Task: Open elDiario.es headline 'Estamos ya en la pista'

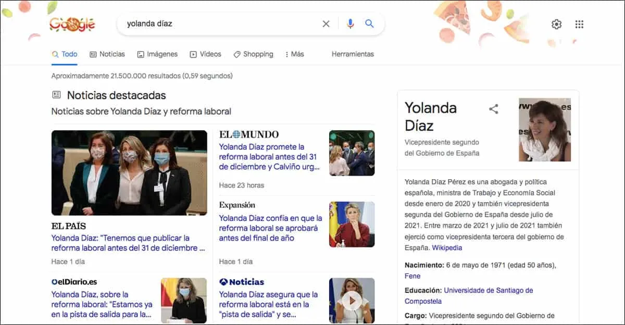Action: point(102,305)
